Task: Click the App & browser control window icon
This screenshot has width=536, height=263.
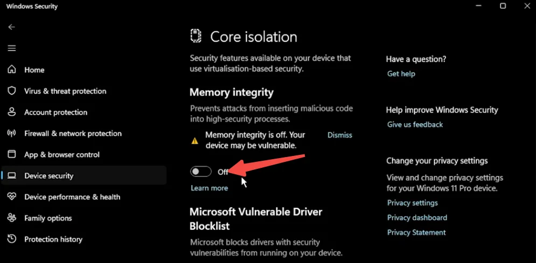Action: [x=12, y=154]
